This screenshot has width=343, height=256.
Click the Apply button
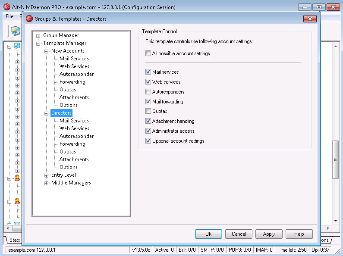click(269, 234)
